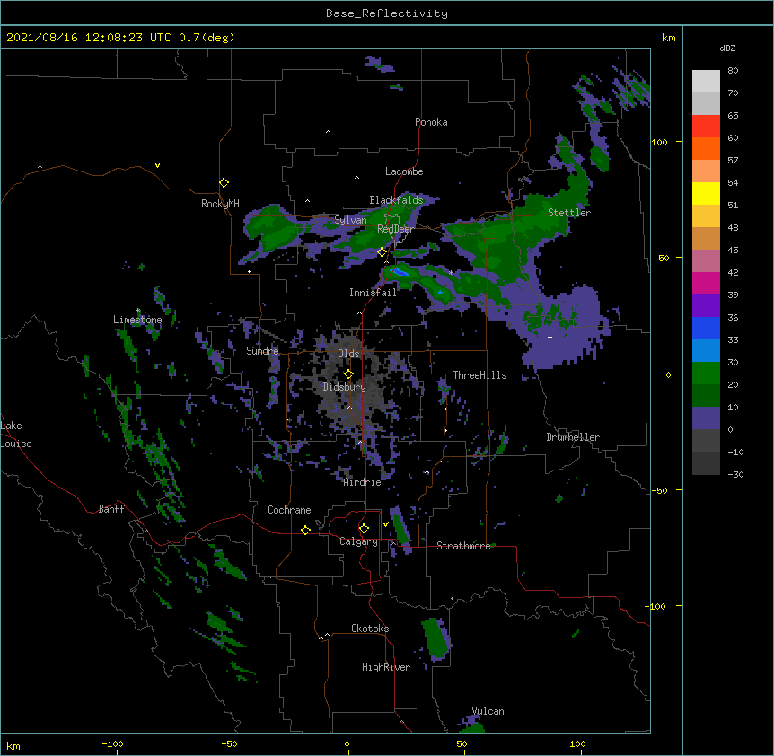774x756 pixels.
Task: Select the Cochrane label
Action: [289, 510]
